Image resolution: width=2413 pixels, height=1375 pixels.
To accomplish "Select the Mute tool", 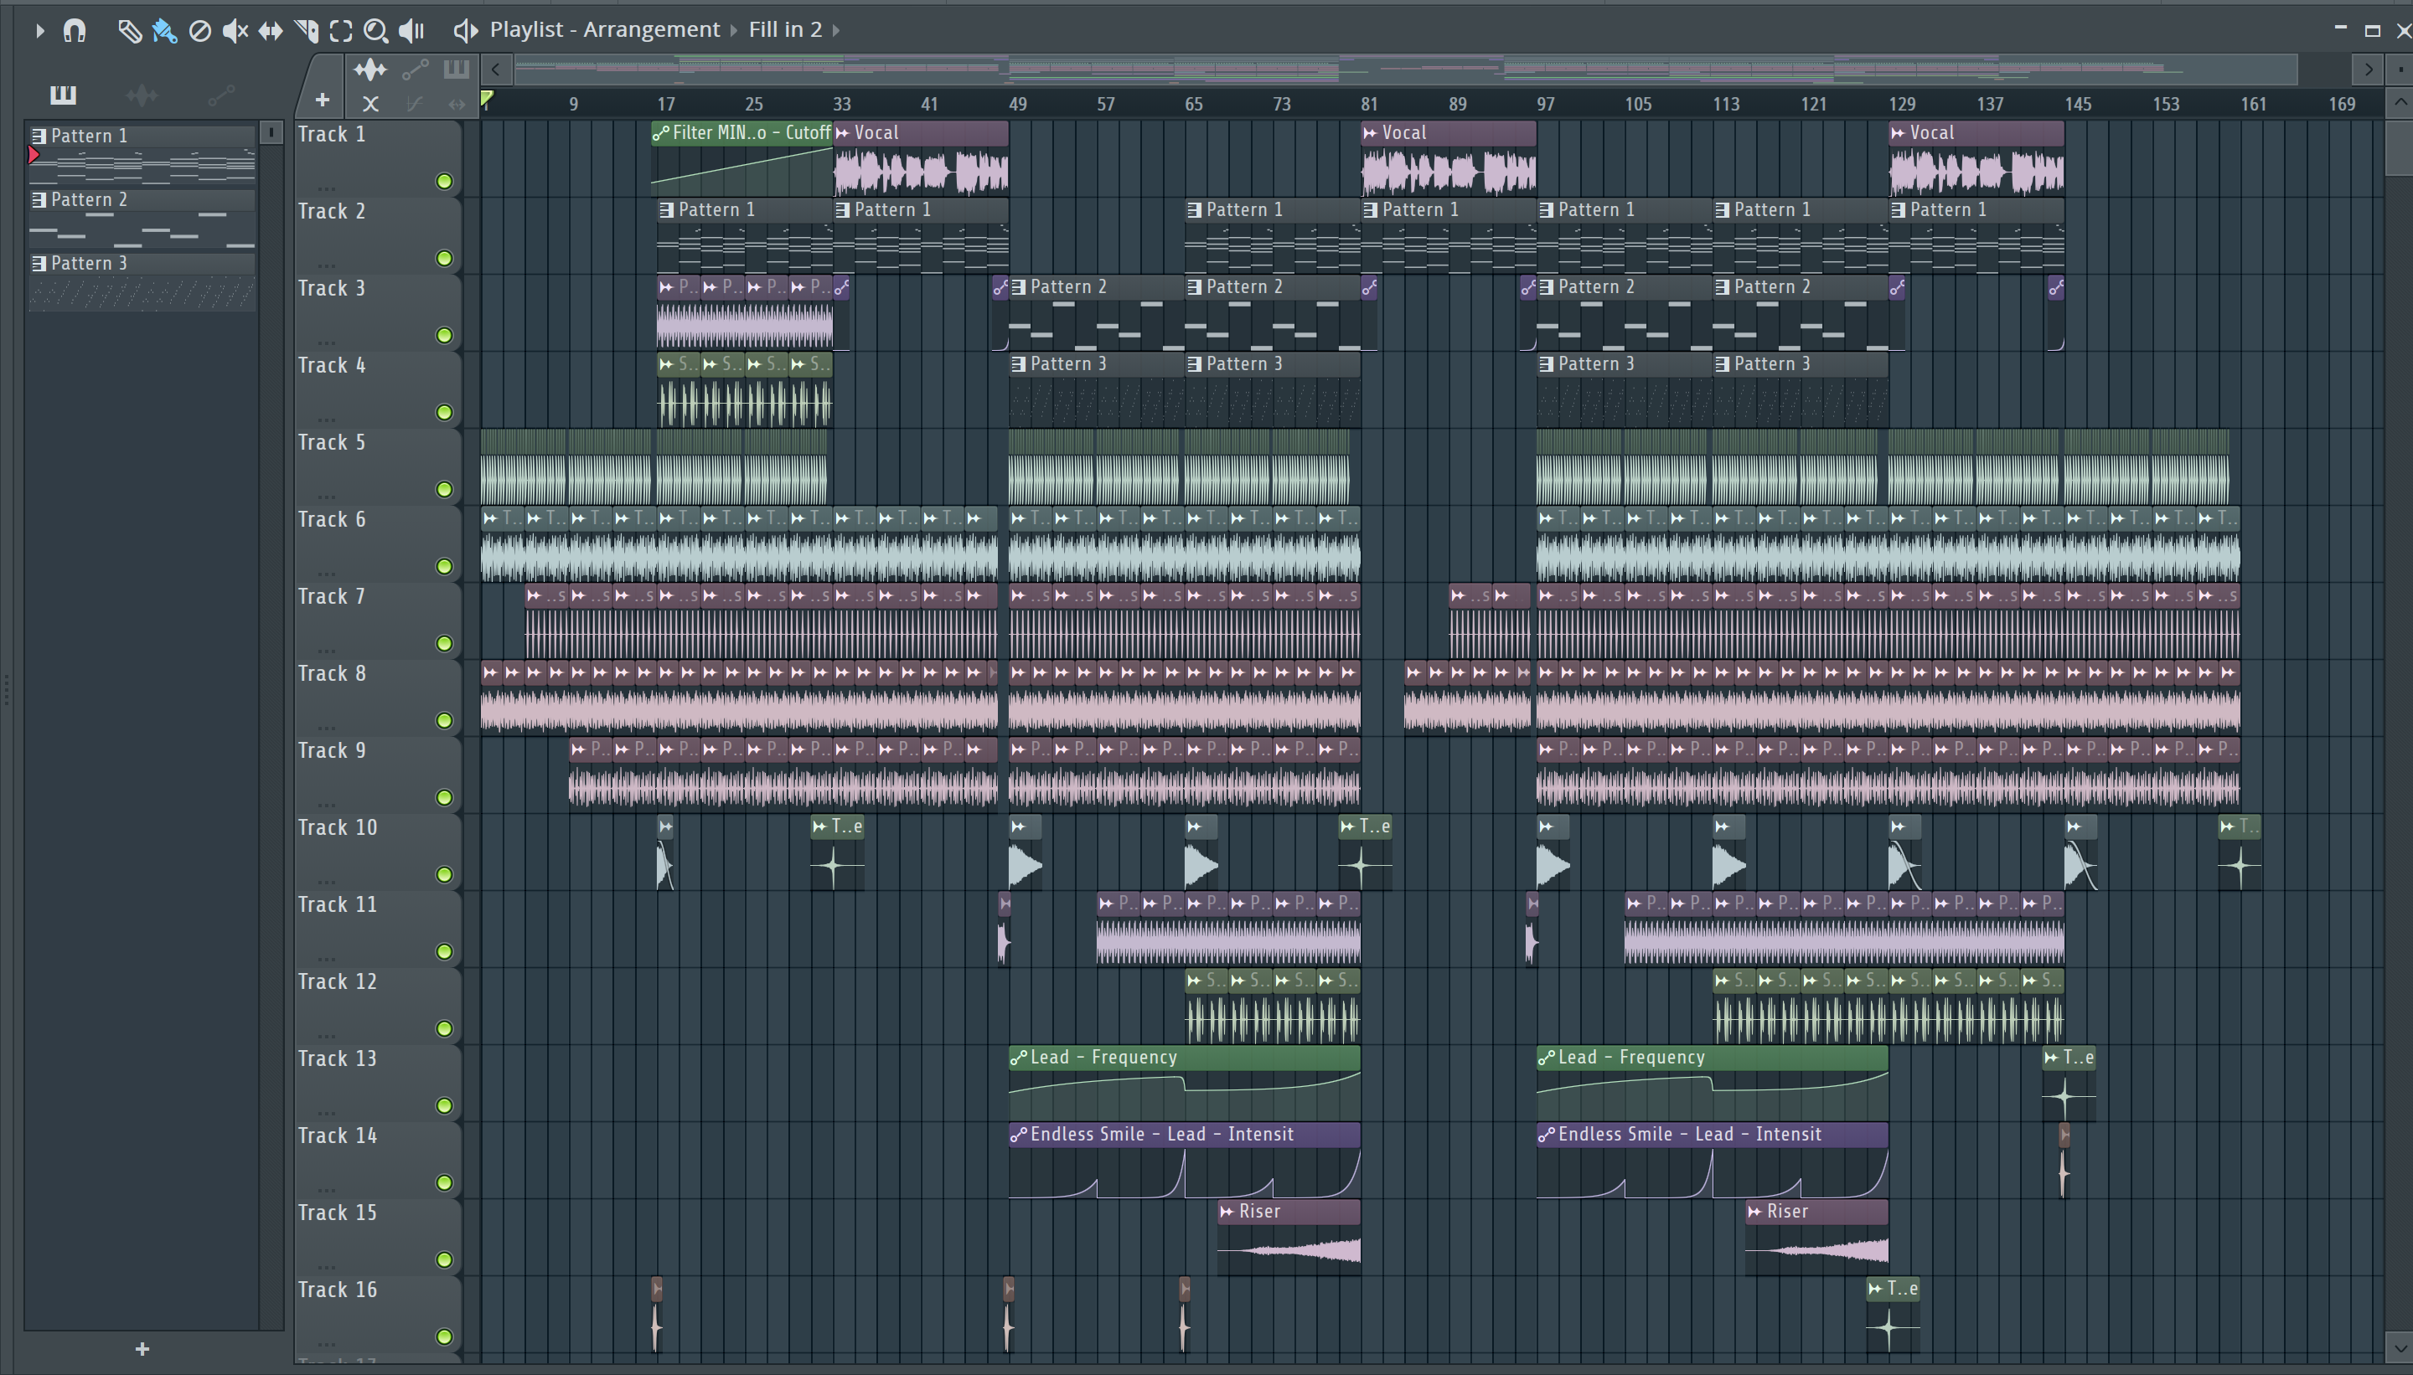I will click(x=235, y=31).
